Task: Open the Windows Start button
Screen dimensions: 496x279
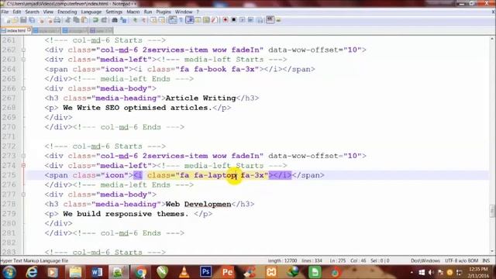Action: coord(9,272)
